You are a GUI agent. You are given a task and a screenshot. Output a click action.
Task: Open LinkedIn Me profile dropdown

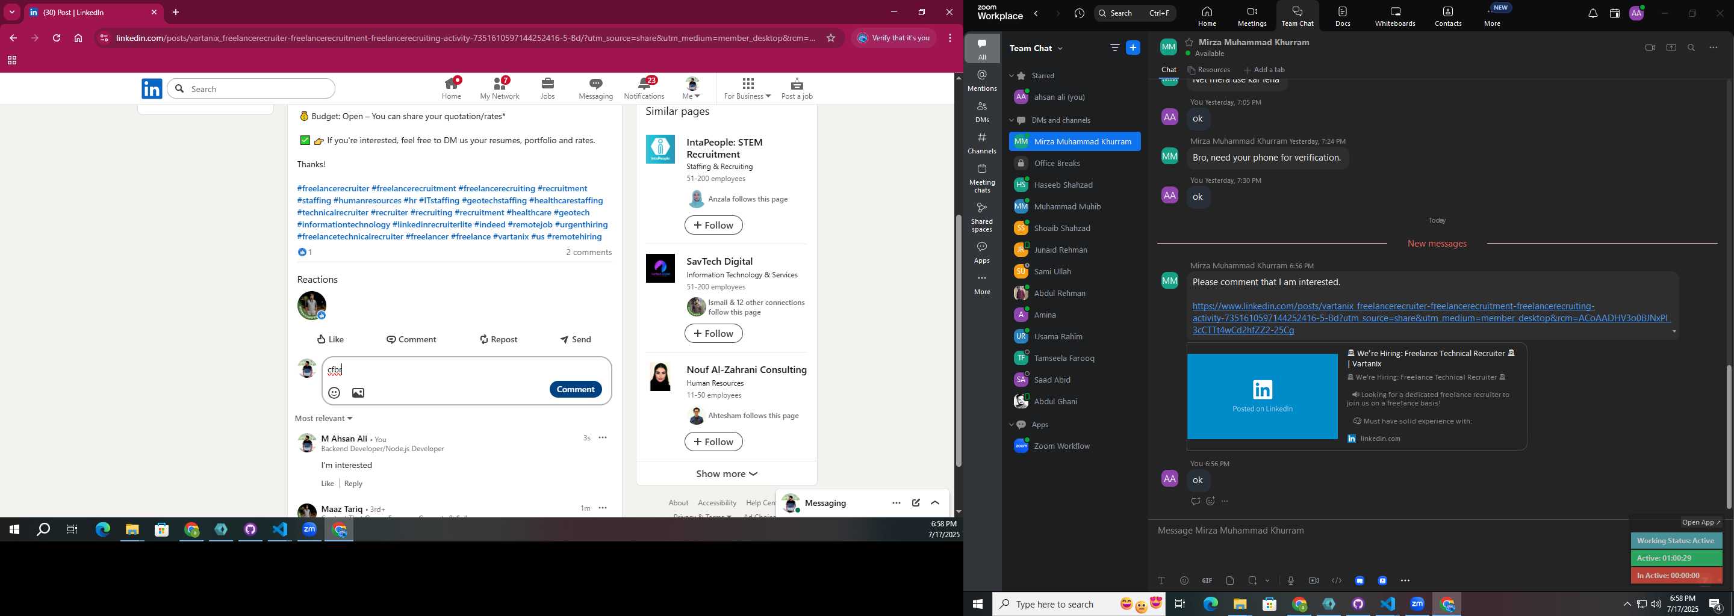point(691,88)
